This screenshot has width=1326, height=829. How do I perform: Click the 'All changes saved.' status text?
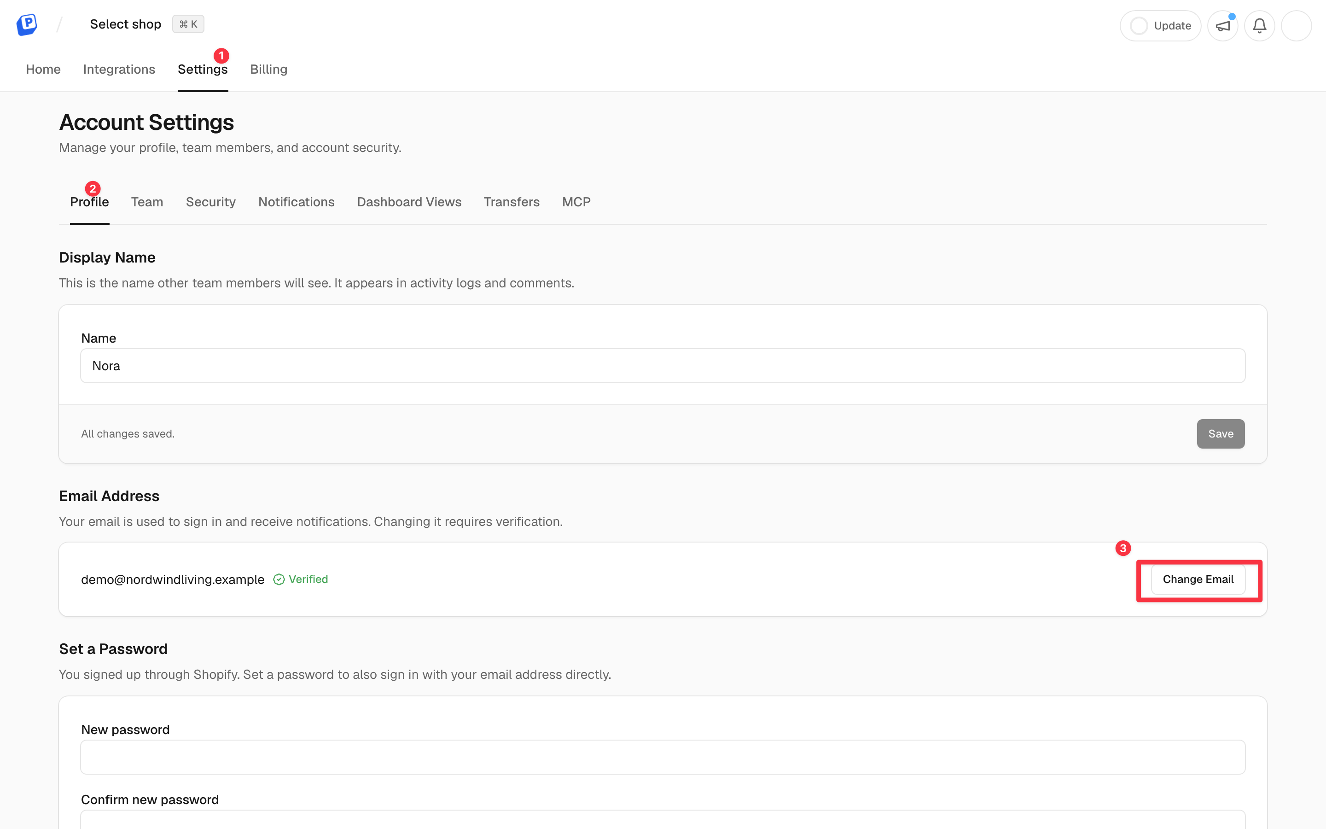[x=128, y=434]
